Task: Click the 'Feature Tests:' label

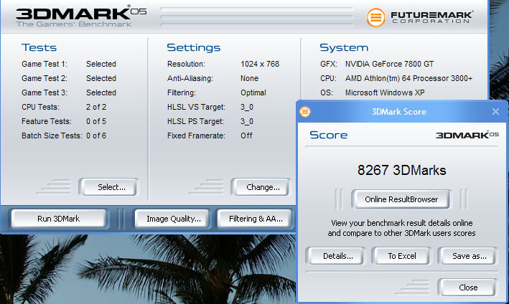Action: coord(47,121)
